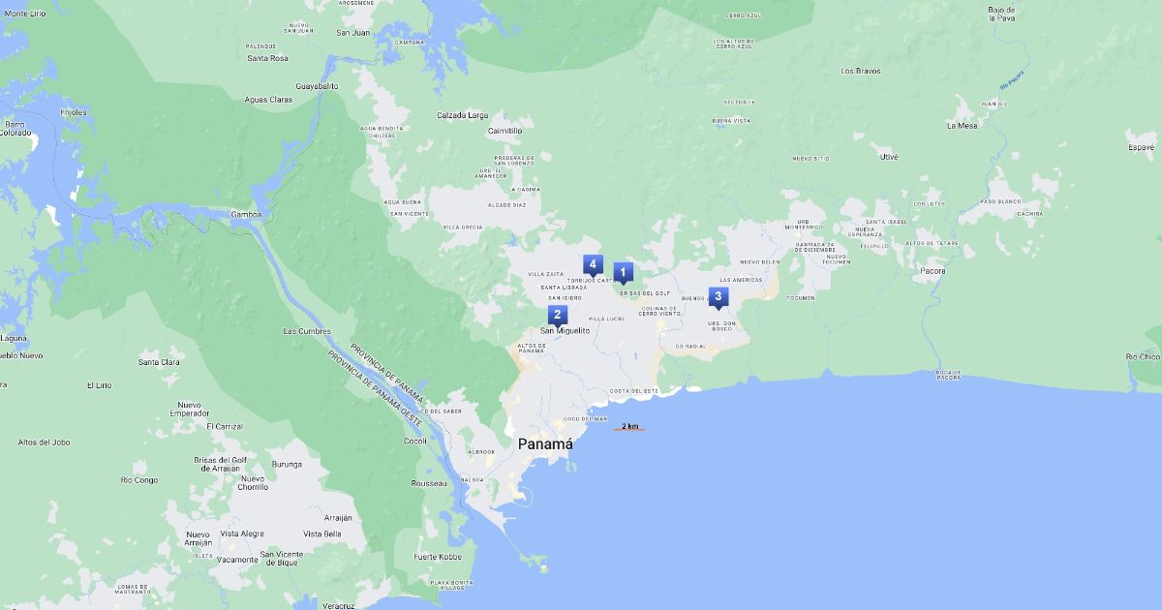Screen dimensions: 1162x610
Task: Click the Los Bravos label
Action: (861, 71)
